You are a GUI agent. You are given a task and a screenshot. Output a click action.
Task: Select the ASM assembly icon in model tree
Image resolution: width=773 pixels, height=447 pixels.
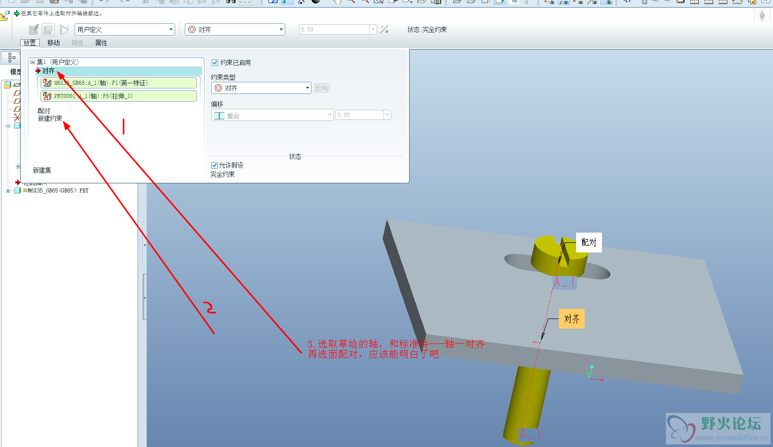[x=8, y=85]
